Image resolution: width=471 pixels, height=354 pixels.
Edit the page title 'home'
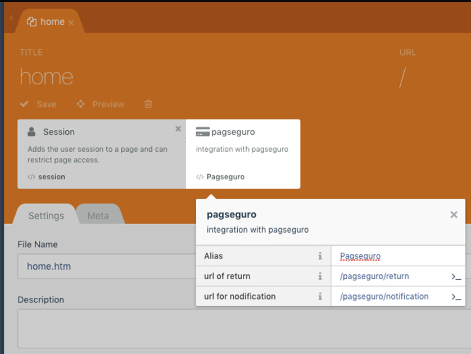click(x=47, y=77)
